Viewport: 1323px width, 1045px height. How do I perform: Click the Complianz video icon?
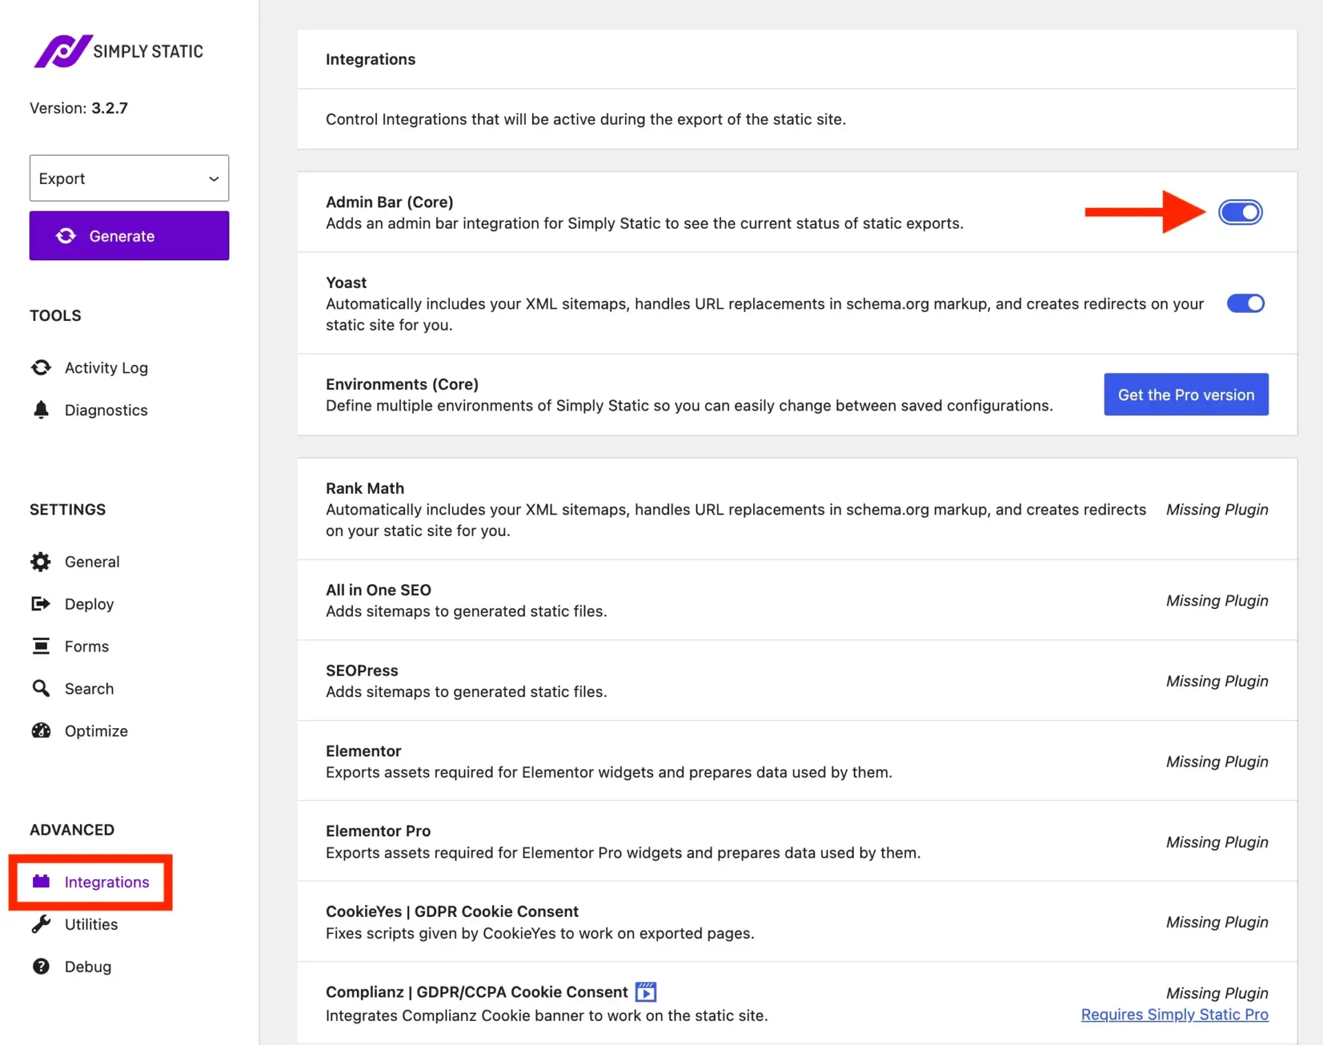tap(646, 992)
